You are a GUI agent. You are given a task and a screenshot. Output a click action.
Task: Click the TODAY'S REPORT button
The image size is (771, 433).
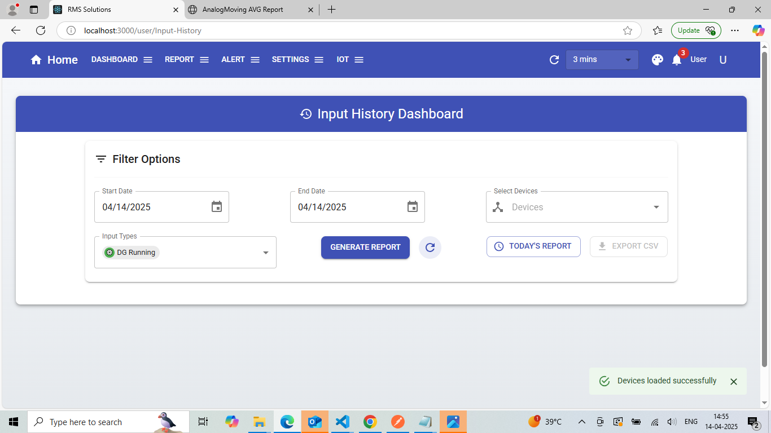pyautogui.click(x=533, y=246)
